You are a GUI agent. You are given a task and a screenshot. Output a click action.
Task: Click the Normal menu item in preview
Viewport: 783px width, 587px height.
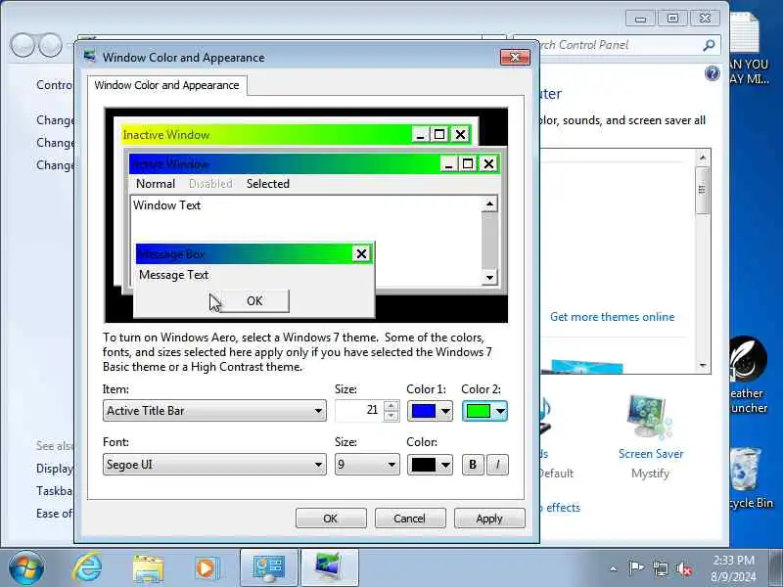[156, 184]
